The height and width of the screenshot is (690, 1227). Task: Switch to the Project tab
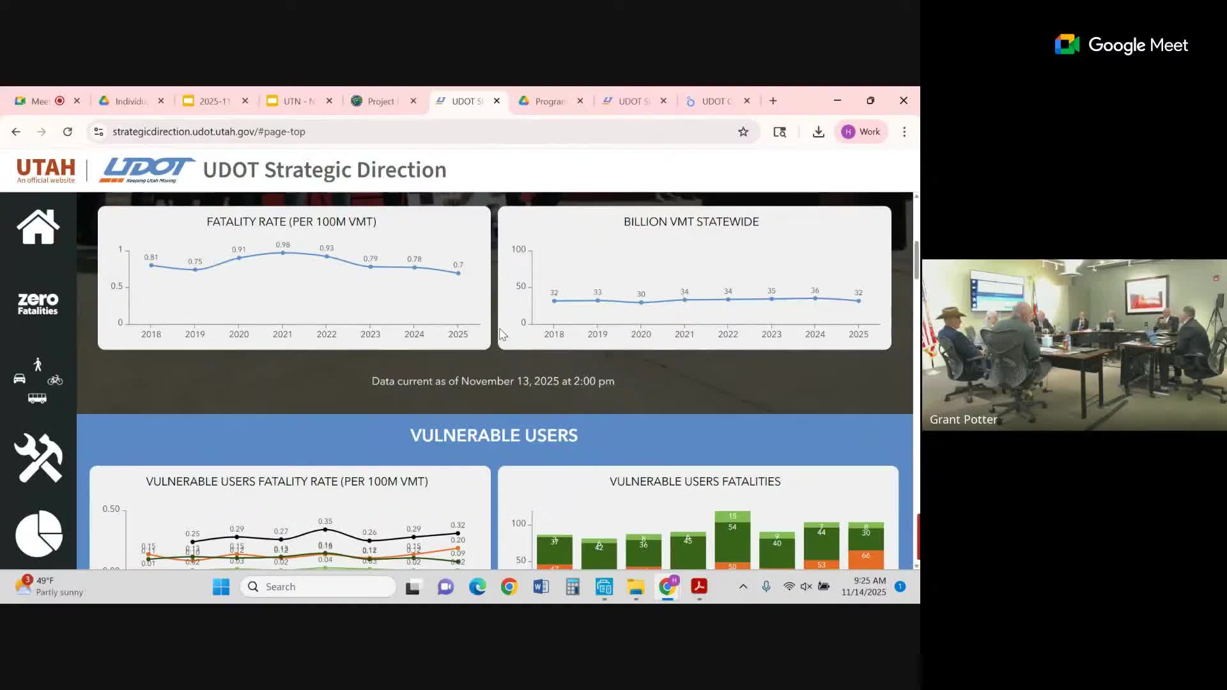tap(382, 101)
